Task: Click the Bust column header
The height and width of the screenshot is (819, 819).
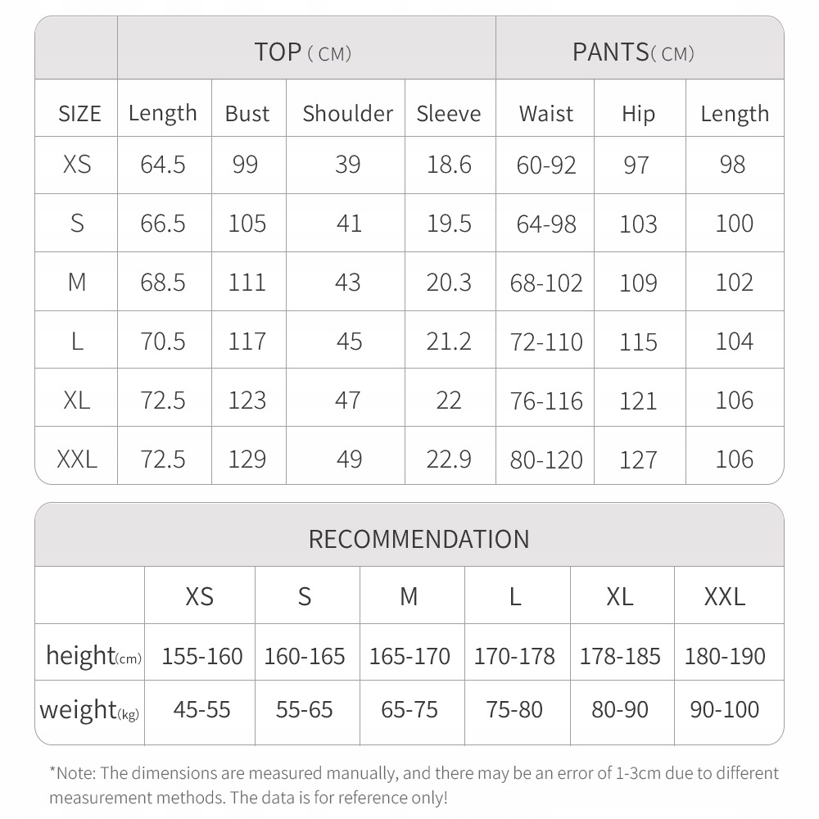Action: [x=247, y=113]
